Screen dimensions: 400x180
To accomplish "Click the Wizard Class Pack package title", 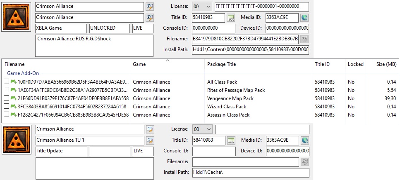I will point(227,106).
